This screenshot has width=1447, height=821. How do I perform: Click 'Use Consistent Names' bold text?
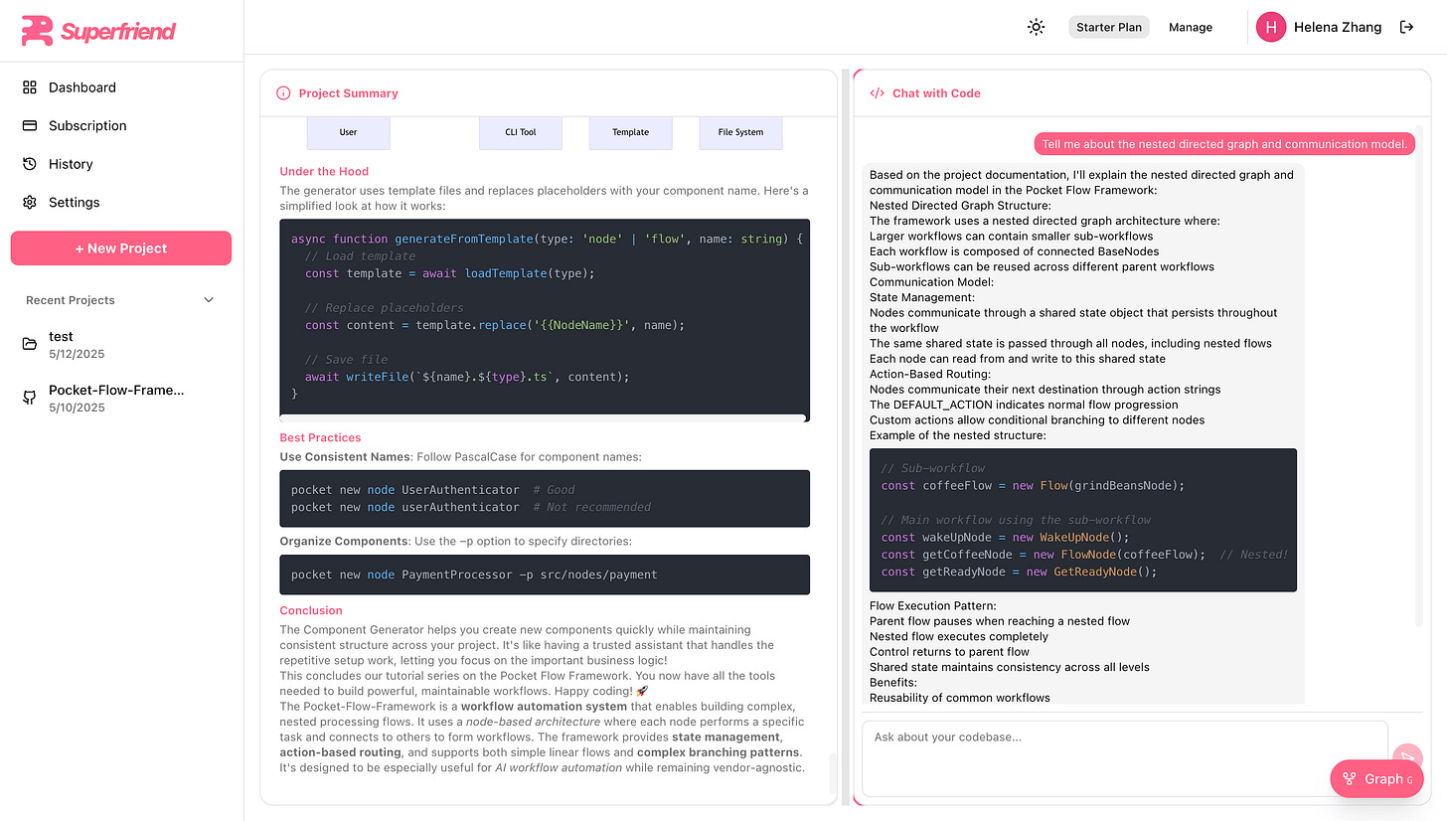click(x=345, y=456)
